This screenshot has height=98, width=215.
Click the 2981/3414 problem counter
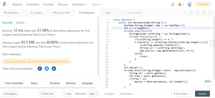(80, 94)
